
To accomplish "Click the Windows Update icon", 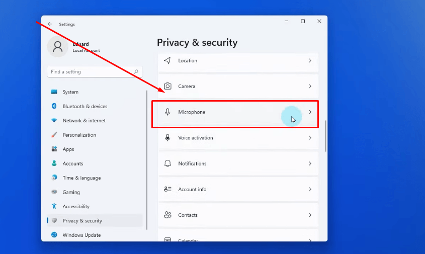I will [54, 235].
